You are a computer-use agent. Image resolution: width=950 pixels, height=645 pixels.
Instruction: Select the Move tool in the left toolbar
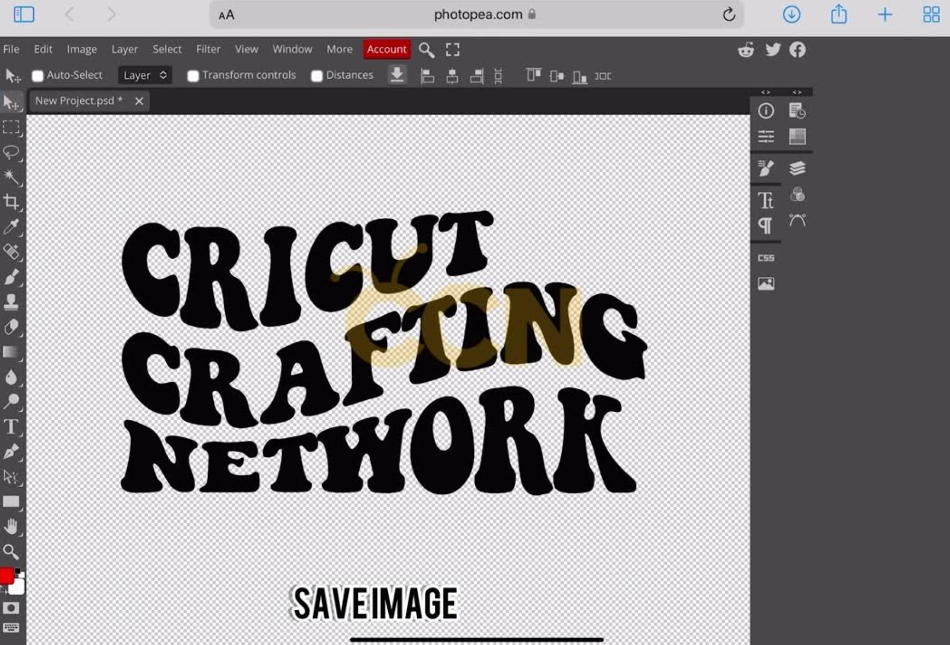(x=11, y=103)
